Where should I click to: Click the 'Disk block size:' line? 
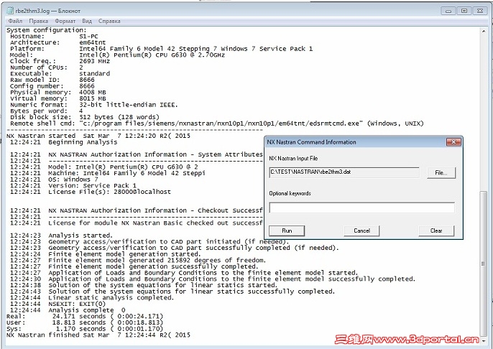point(85,117)
